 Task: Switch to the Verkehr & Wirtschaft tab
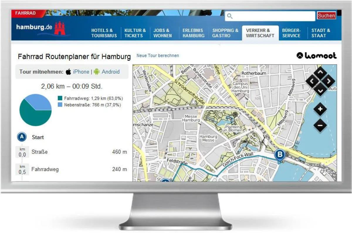(x=260, y=33)
